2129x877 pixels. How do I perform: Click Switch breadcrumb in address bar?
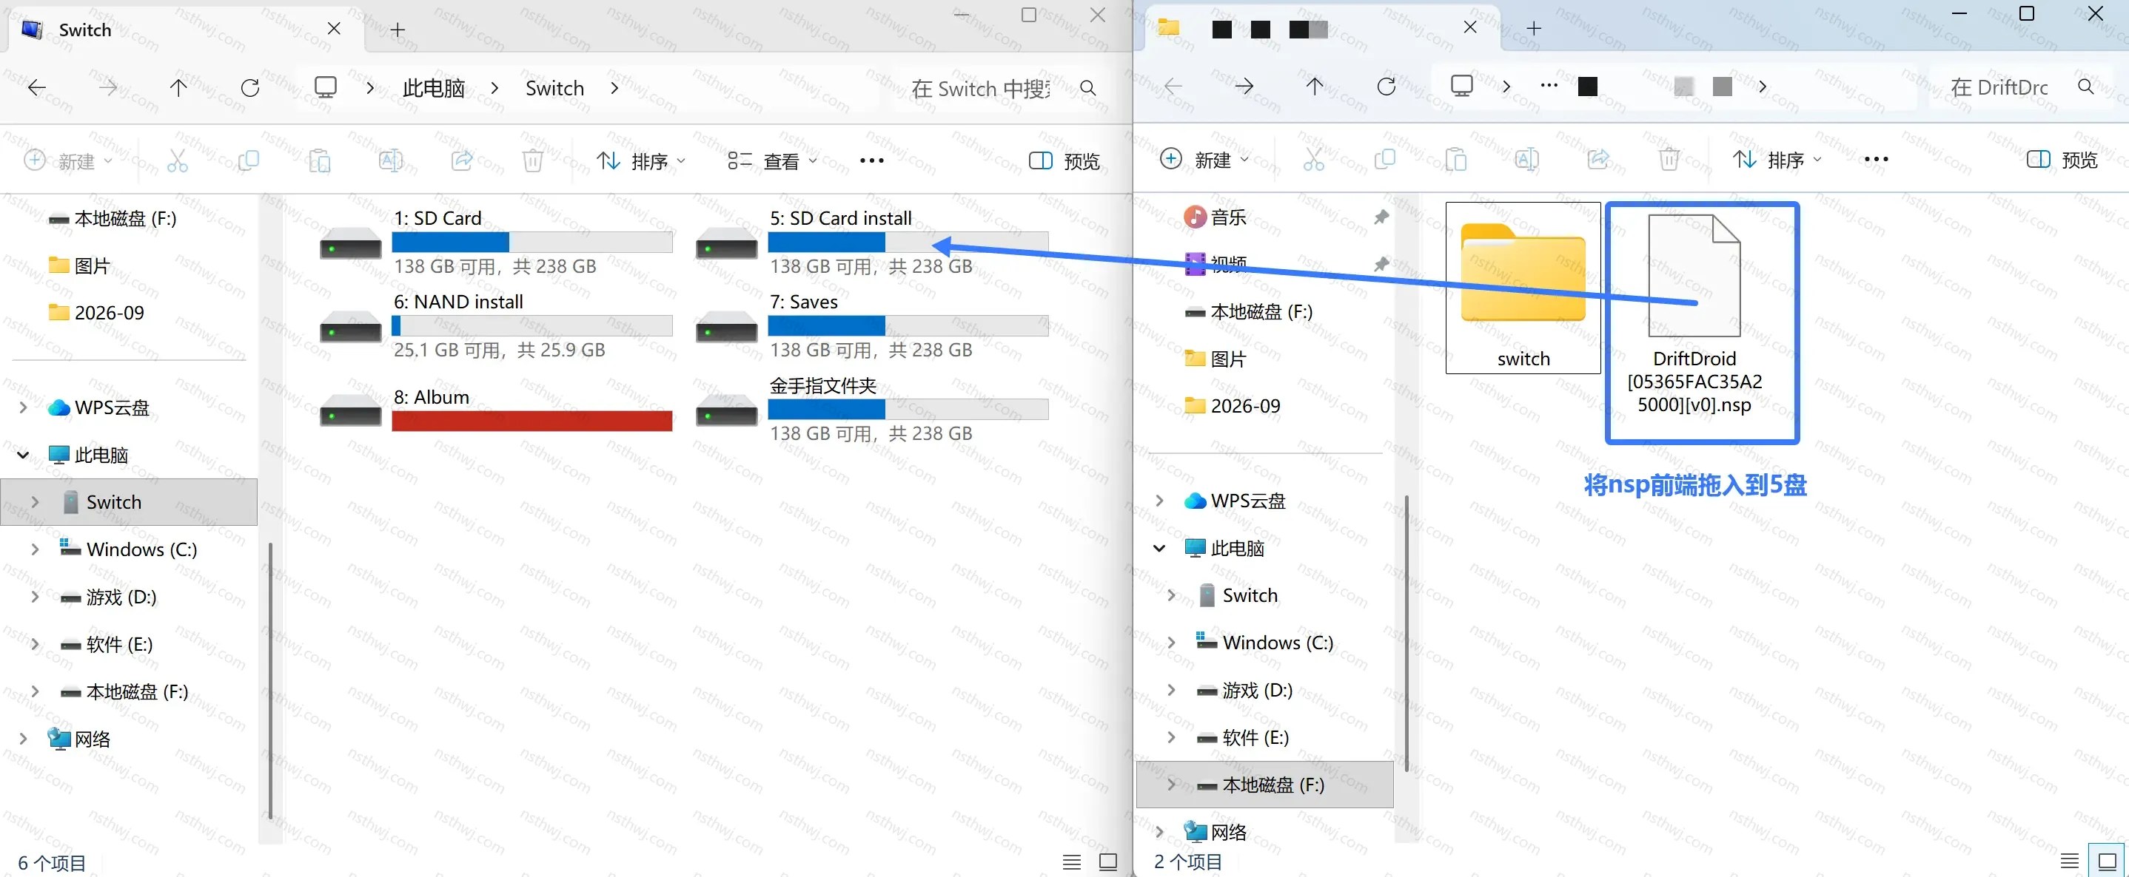pyautogui.click(x=554, y=88)
